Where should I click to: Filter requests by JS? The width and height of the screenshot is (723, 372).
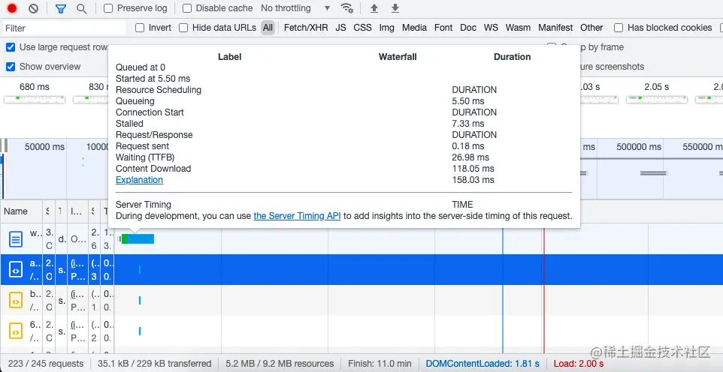coord(340,28)
